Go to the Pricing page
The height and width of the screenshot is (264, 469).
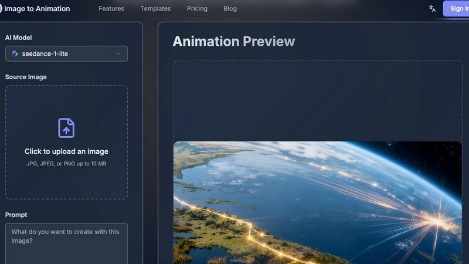click(197, 9)
